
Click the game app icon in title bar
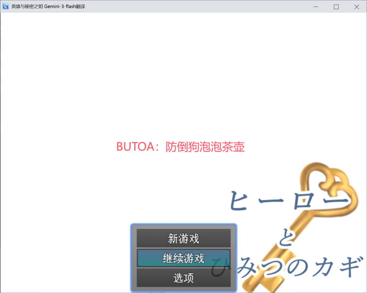click(6, 7)
